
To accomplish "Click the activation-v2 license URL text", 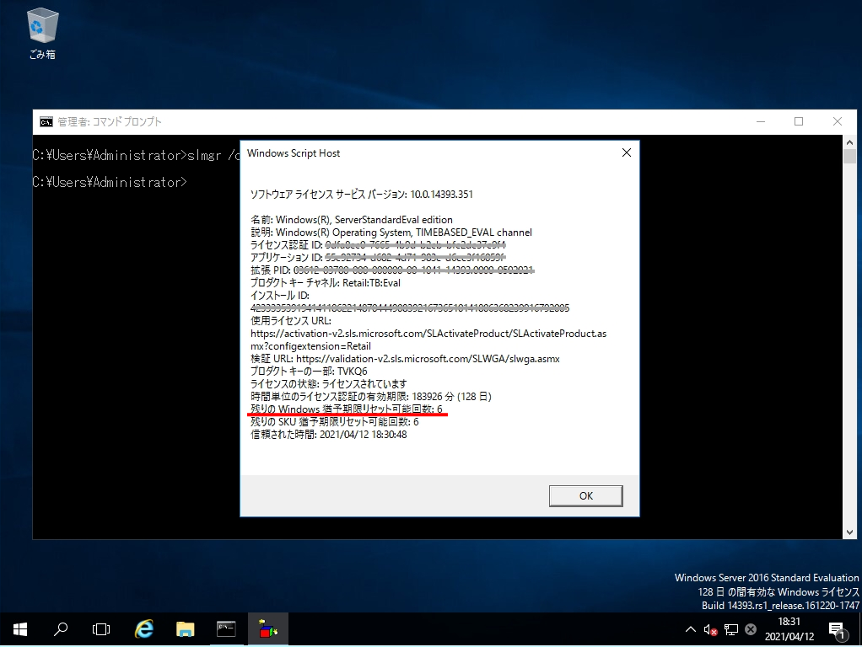I will pos(428,340).
